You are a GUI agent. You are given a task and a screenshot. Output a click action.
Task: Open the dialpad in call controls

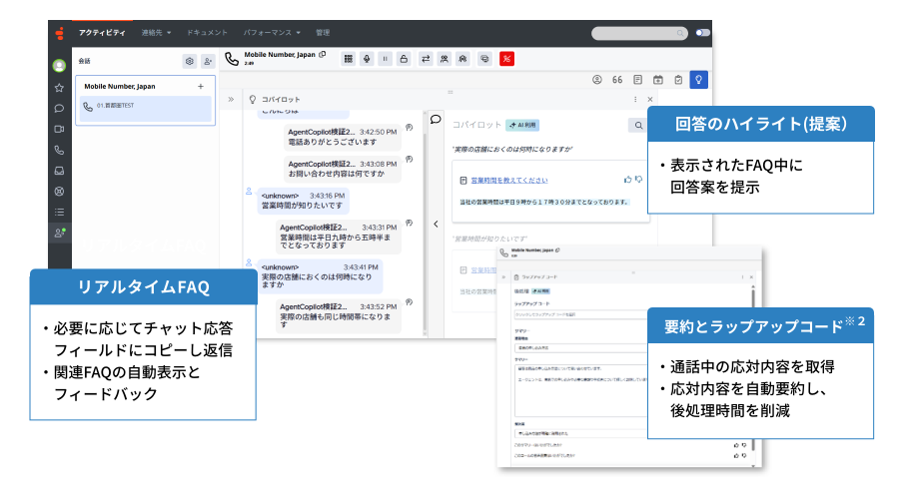(x=348, y=59)
